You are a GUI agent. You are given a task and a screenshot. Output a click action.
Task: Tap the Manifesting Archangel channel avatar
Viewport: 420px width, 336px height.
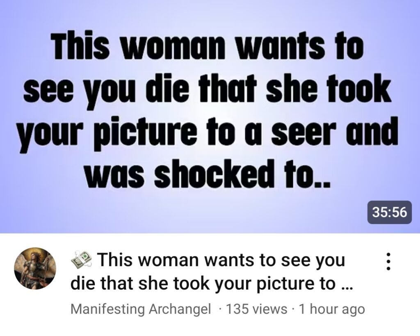[x=35, y=268]
